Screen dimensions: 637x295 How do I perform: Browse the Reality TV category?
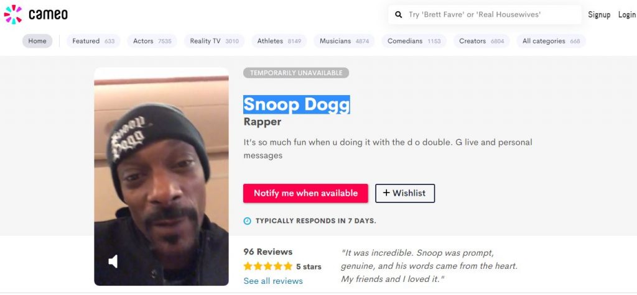(x=215, y=41)
